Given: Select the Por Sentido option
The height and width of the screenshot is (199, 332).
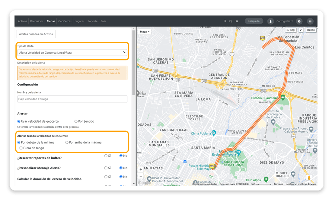Looking at the screenshot, I should click(76, 121).
